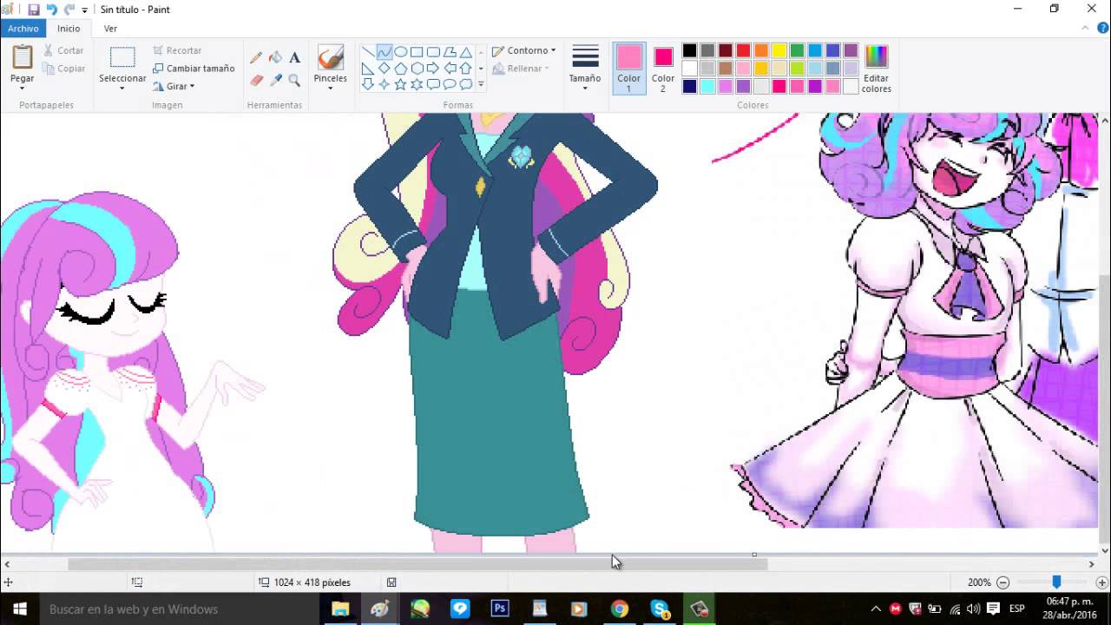1111x625 pixels.
Task: Select the Text tool
Action: pyautogui.click(x=294, y=57)
